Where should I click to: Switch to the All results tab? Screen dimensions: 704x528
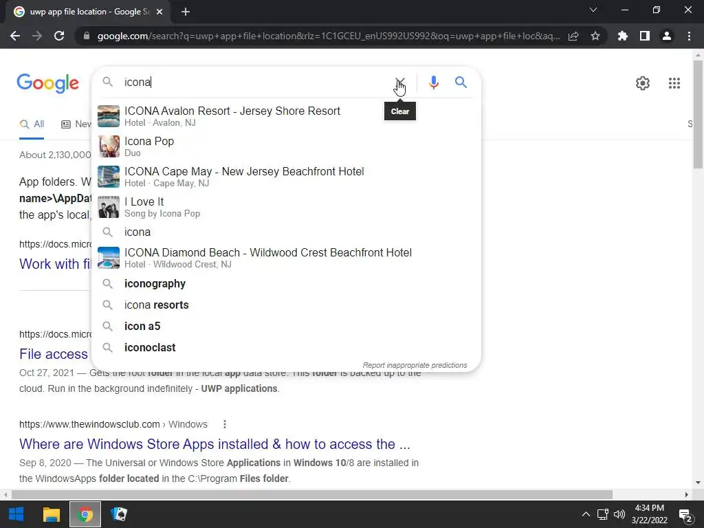[32, 124]
